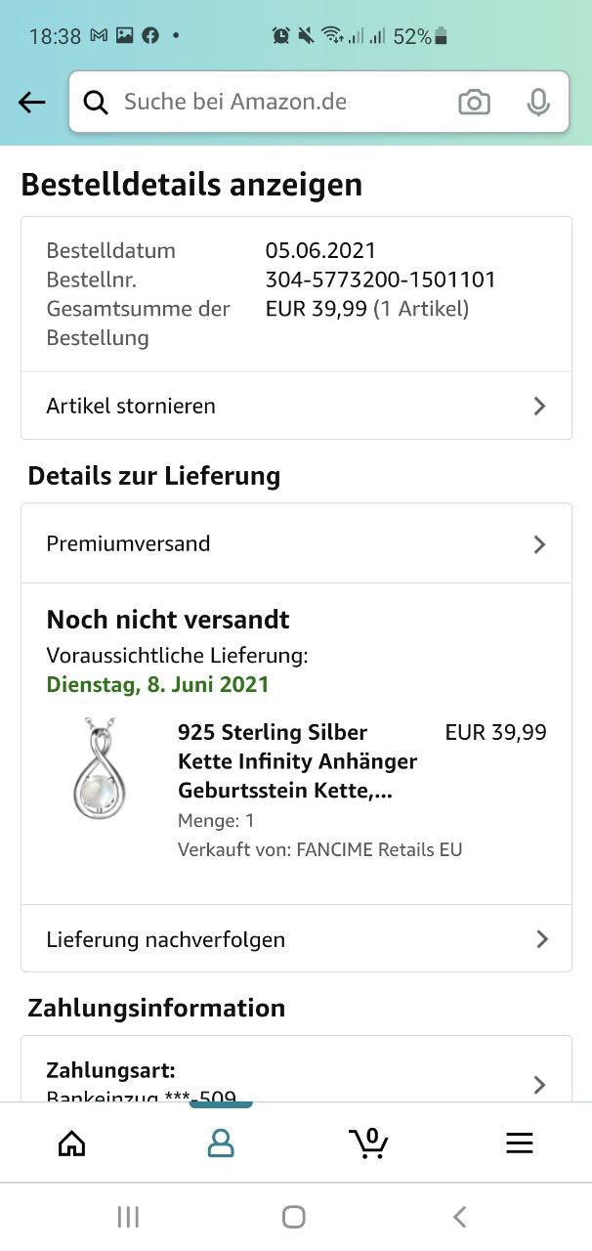This screenshot has height=1251, width=592.
Task: Open camera search icon
Action: pyautogui.click(x=474, y=102)
